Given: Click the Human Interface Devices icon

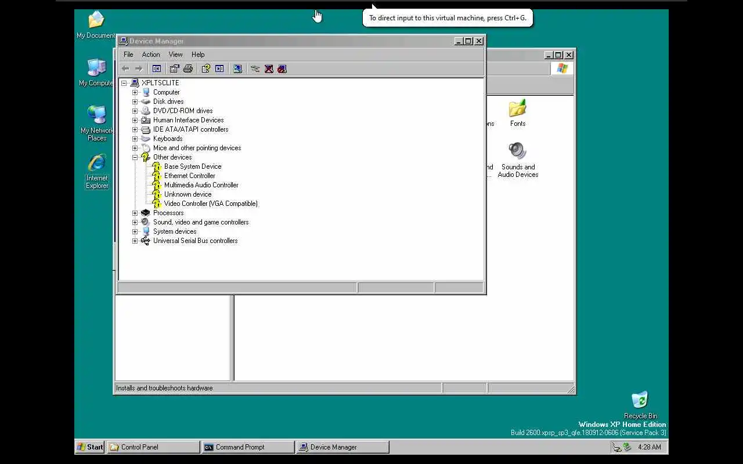Looking at the screenshot, I should coord(146,120).
